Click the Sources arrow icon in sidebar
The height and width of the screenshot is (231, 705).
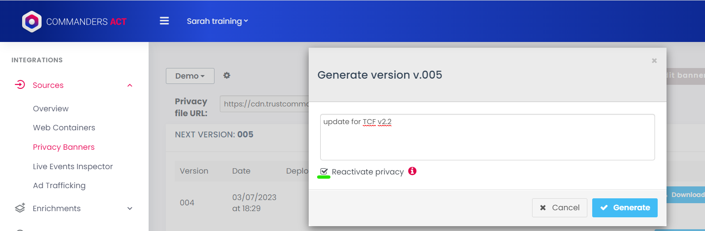pos(20,85)
